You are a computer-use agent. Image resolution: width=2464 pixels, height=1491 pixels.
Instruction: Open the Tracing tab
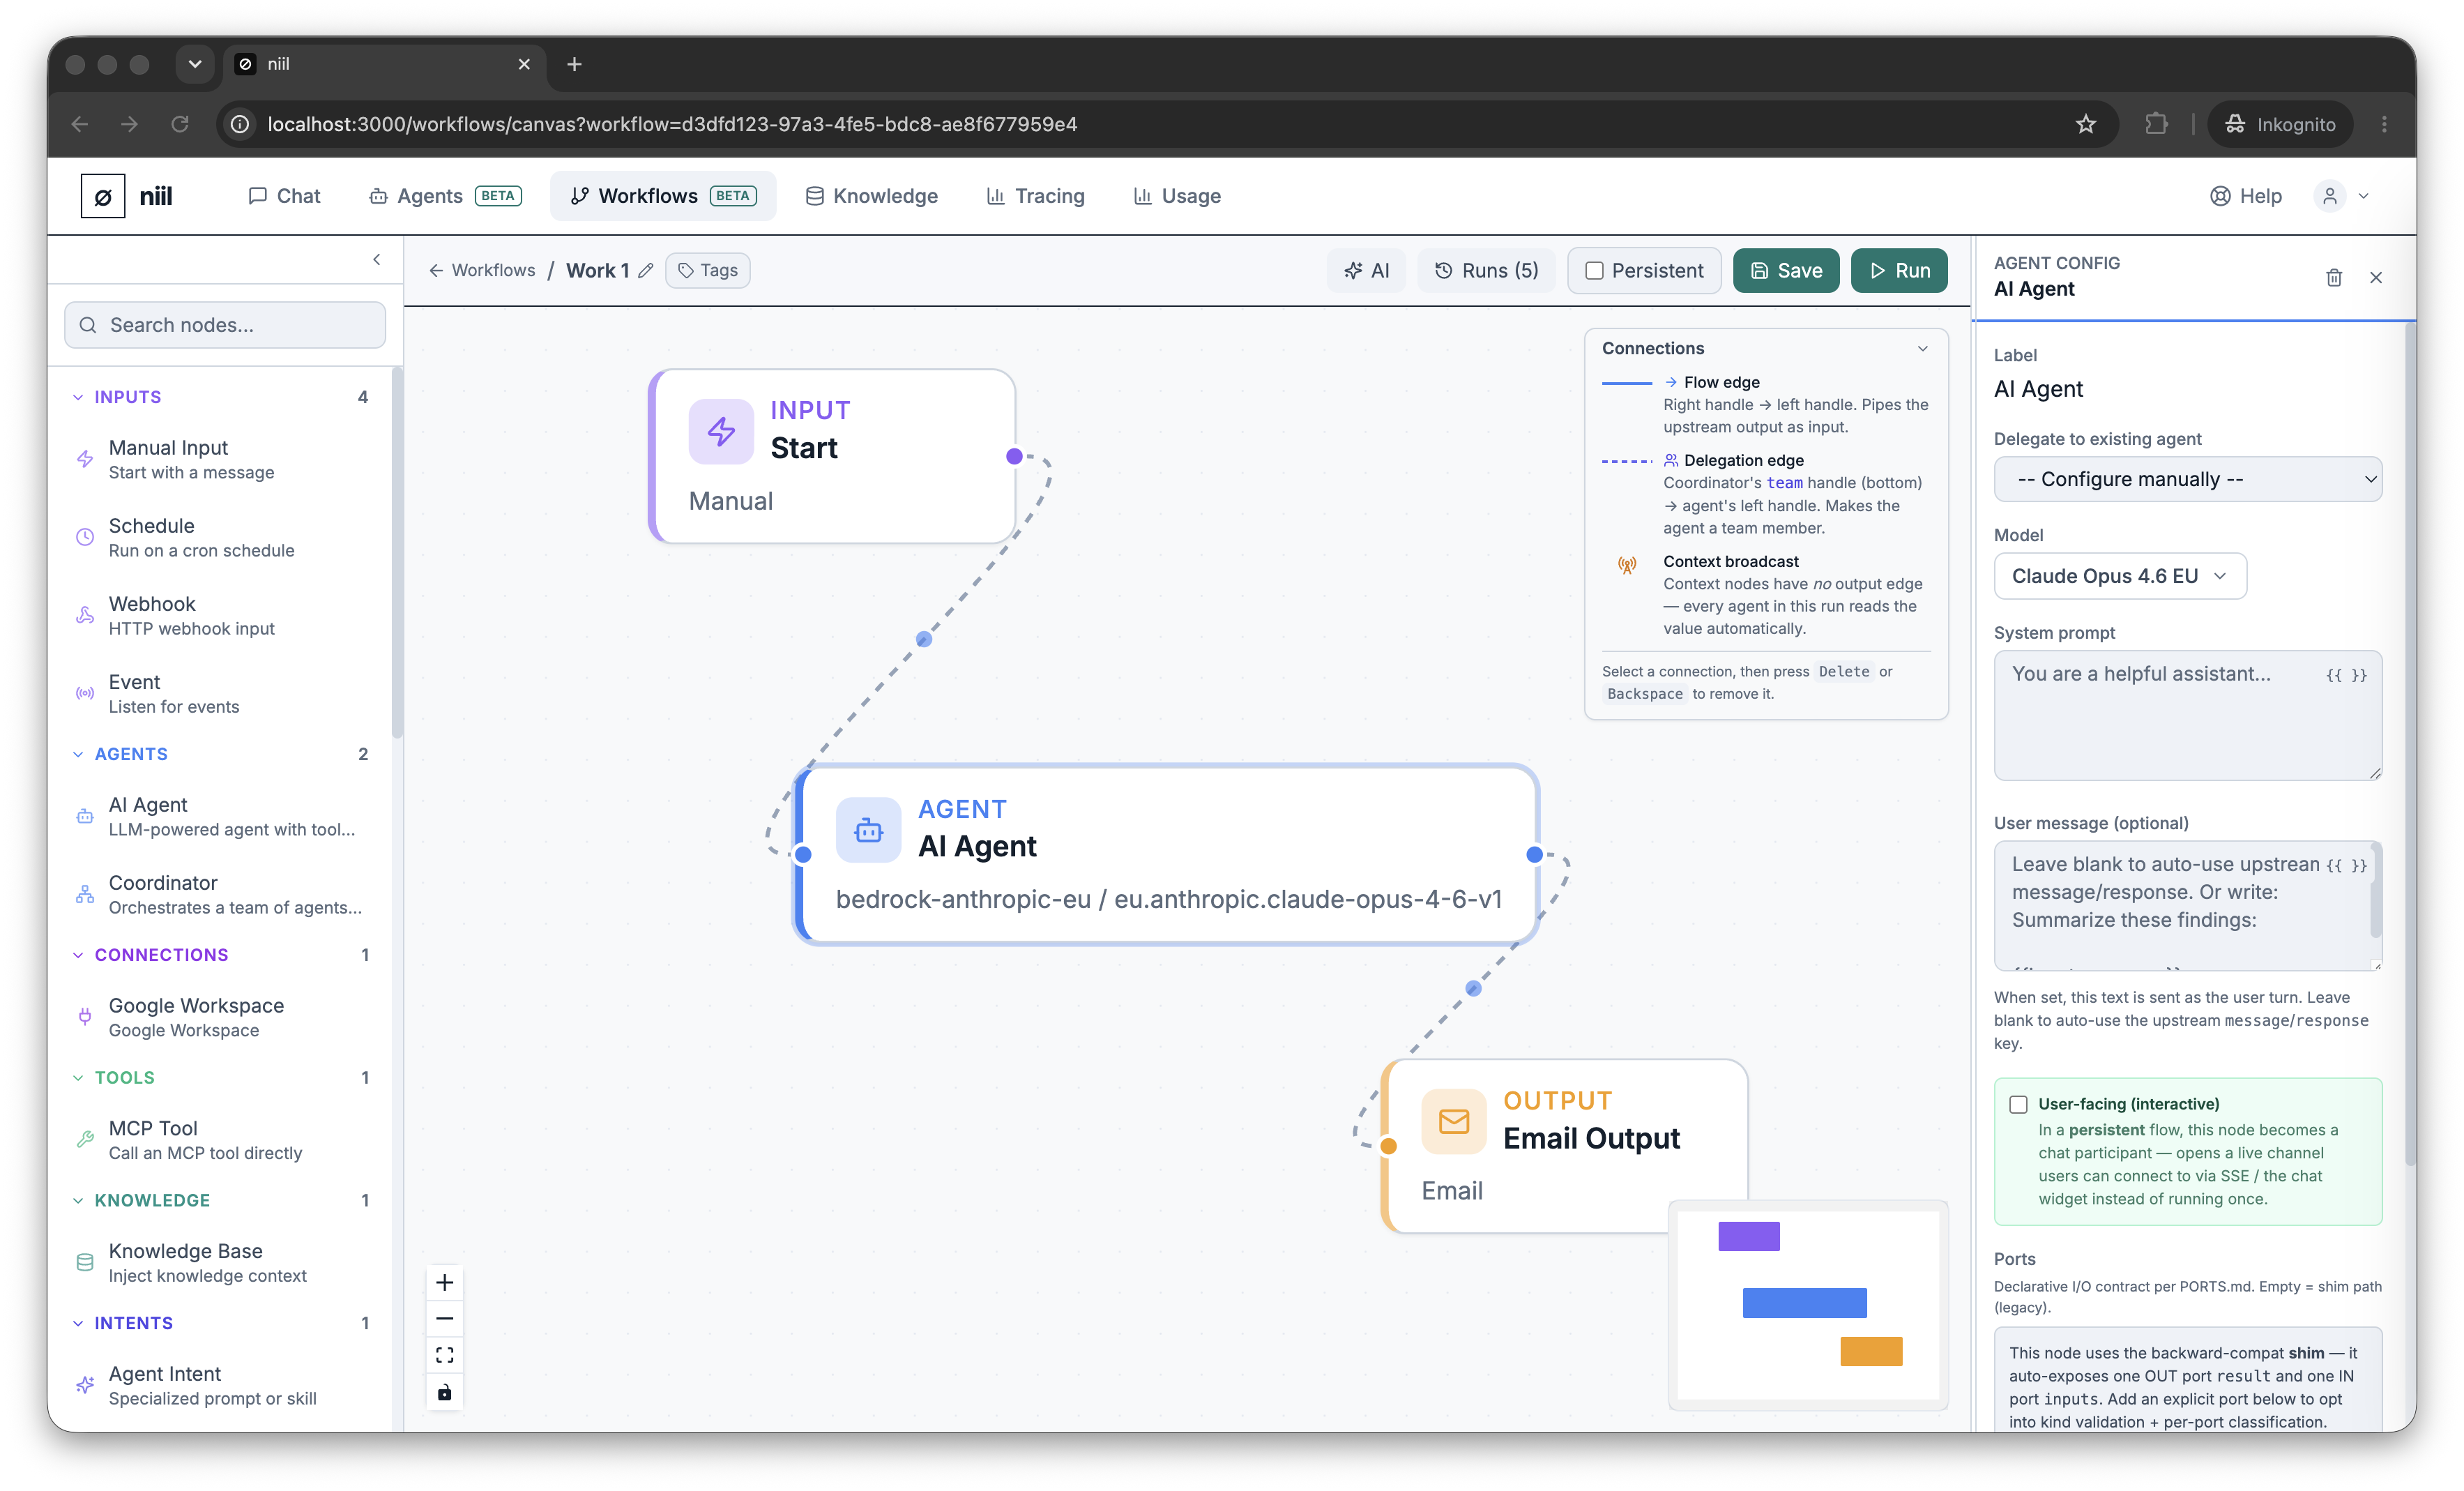1036,196
